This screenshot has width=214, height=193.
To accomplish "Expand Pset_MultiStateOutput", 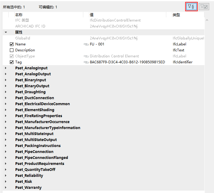I will coord(6,140).
